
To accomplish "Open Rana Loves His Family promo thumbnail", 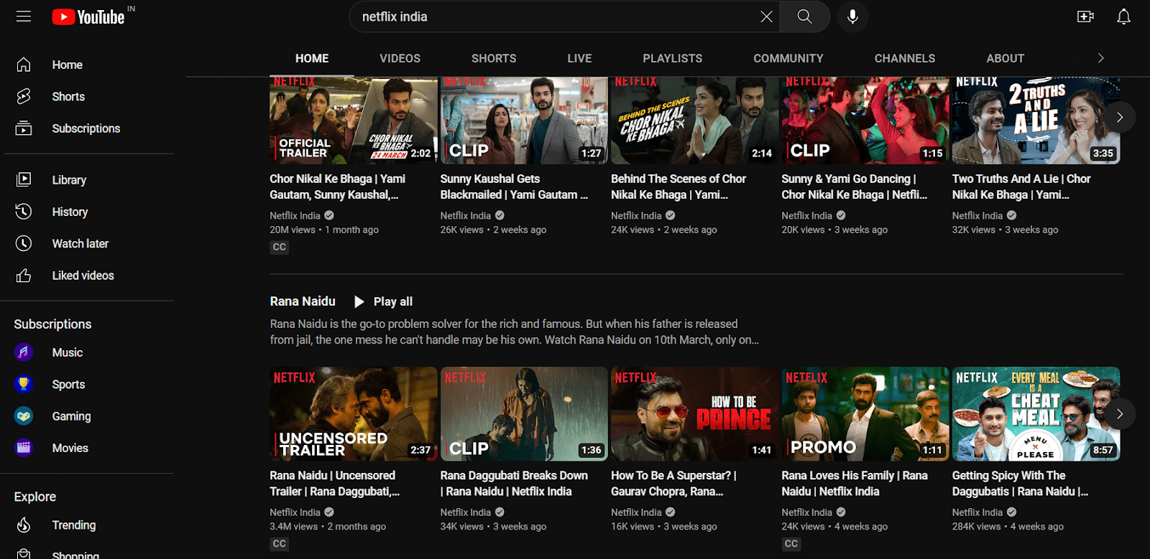I will tap(865, 414).
